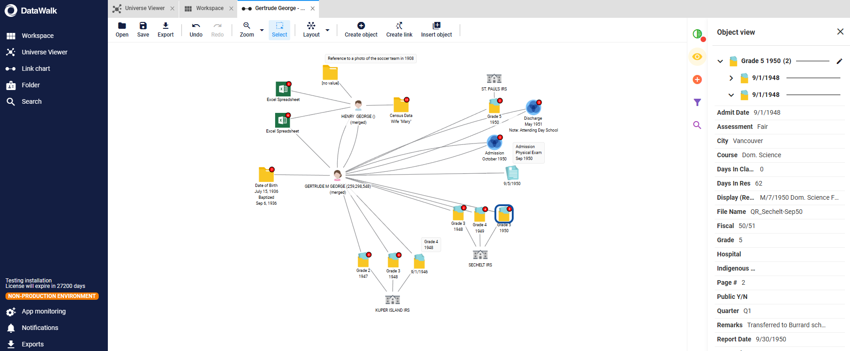The height and width of the screenshot is (351, 850).
Task: Select the Grade 2 1947 node
Action: tap(363, 260)
